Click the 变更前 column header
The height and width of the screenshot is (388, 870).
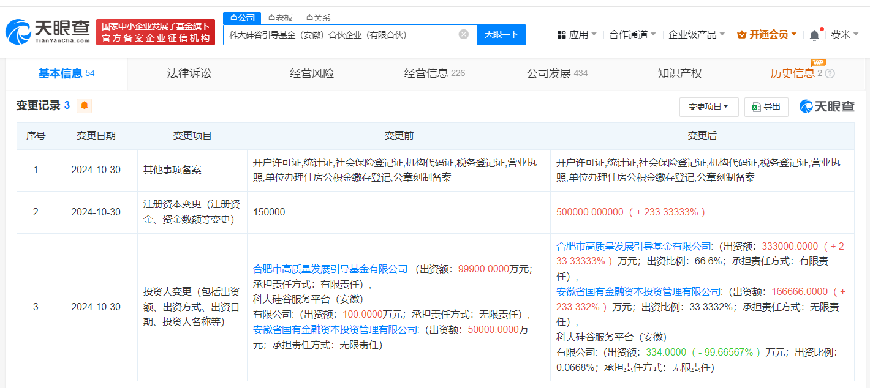coord(399,136)
